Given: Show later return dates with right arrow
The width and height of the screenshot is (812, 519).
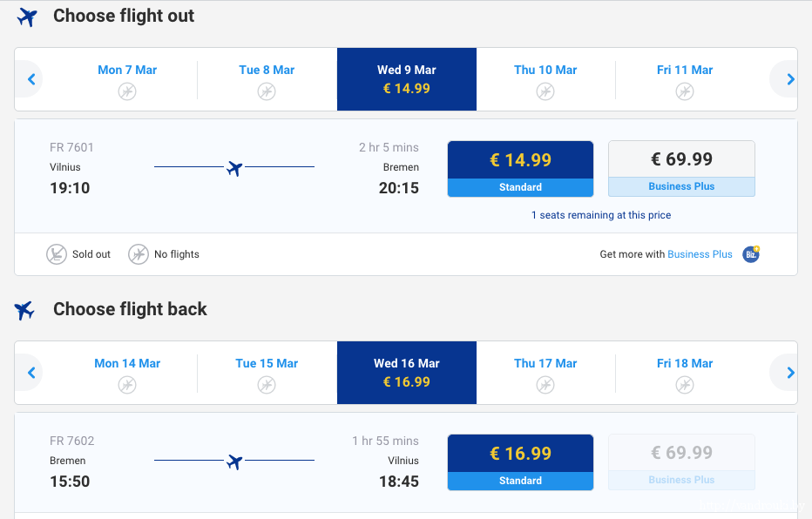Looking at the screenshot, I should (789, 373).
